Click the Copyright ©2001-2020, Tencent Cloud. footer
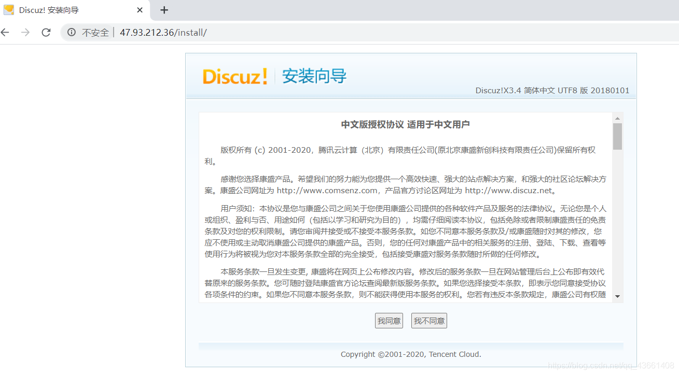Viewport: 679px width, 375px height. pyautogui.click(x=411, y=354)
